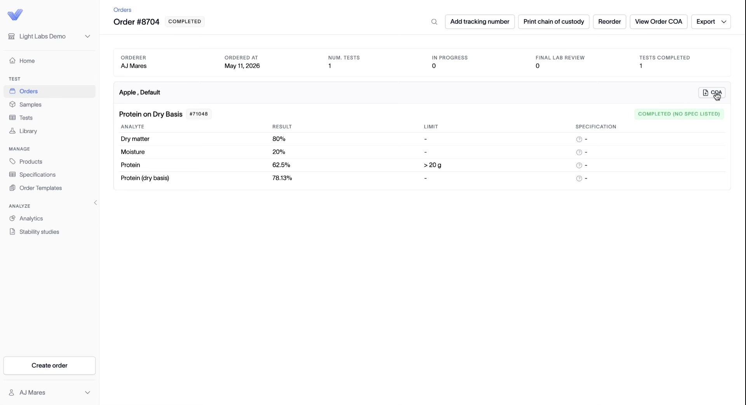The image size is (746, 405).
Task: Open the COA document for Apple sample
Action: click(712, 93)
